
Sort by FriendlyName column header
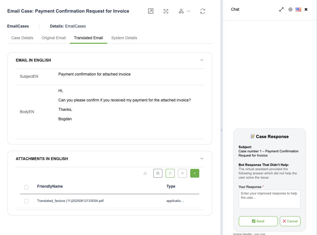click(50, 186)
